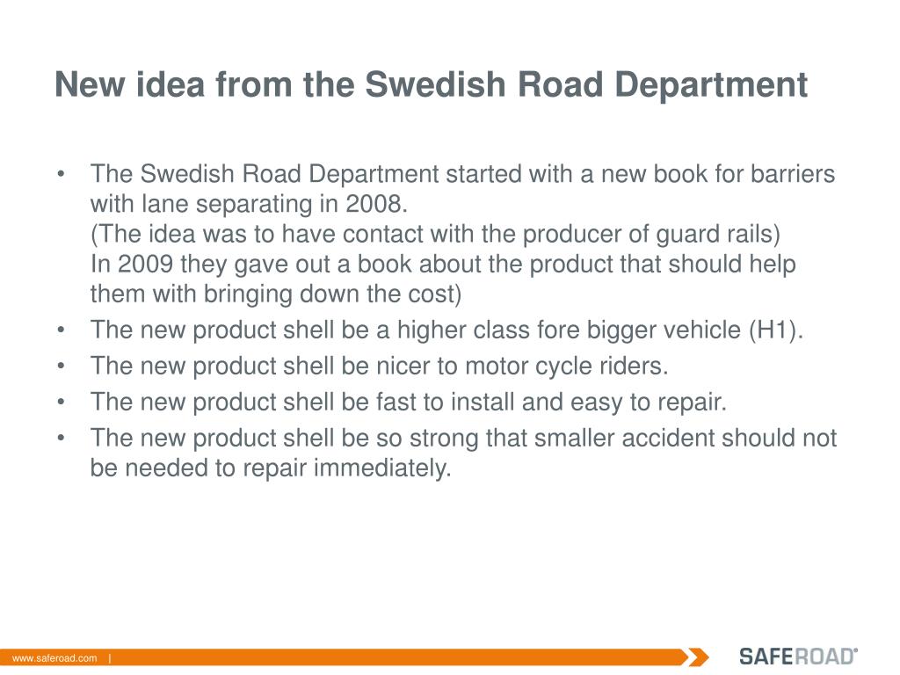The height and width of the screenshot is (675, 900).
Task: Click the word 'Department' in the slide heading
Action: pos(711,85)
